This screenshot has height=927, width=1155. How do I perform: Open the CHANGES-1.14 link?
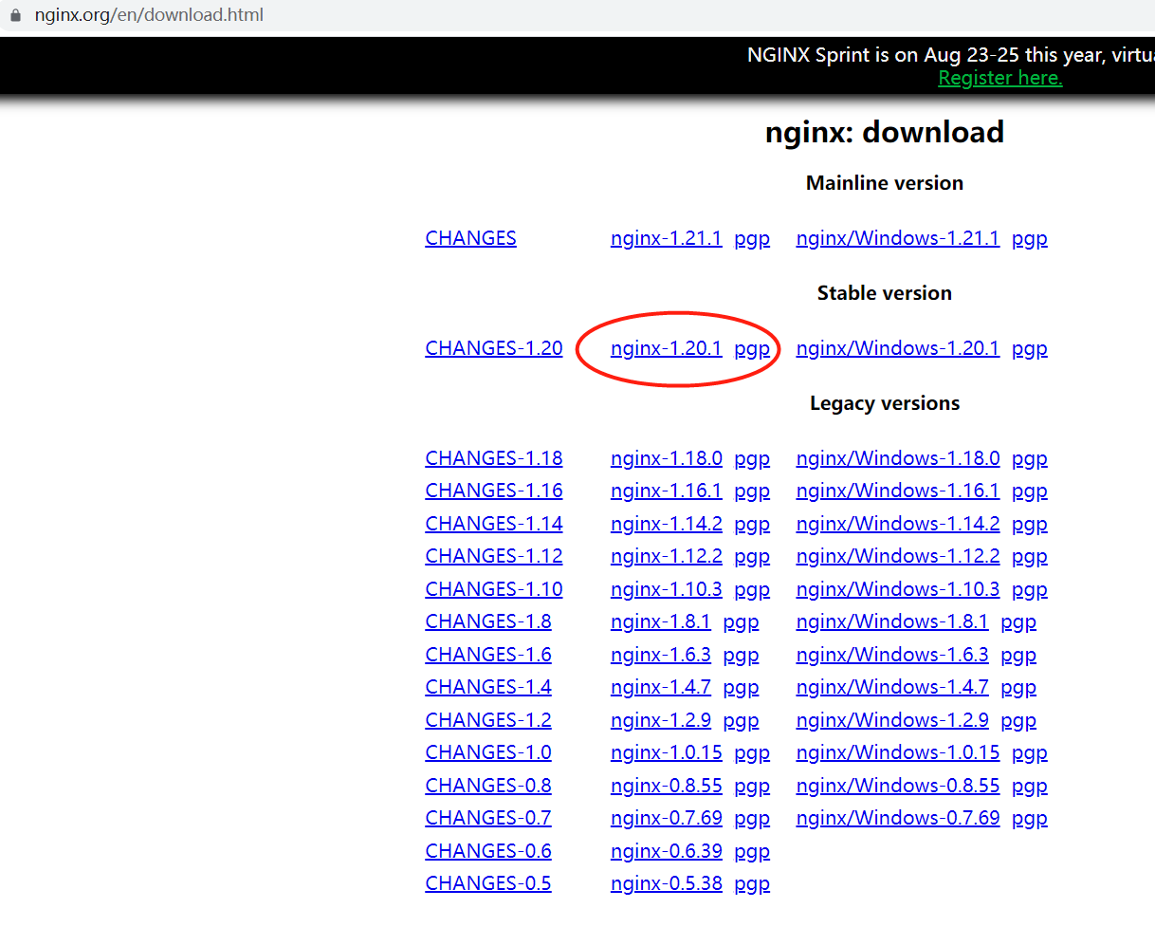tap(494, 524)
